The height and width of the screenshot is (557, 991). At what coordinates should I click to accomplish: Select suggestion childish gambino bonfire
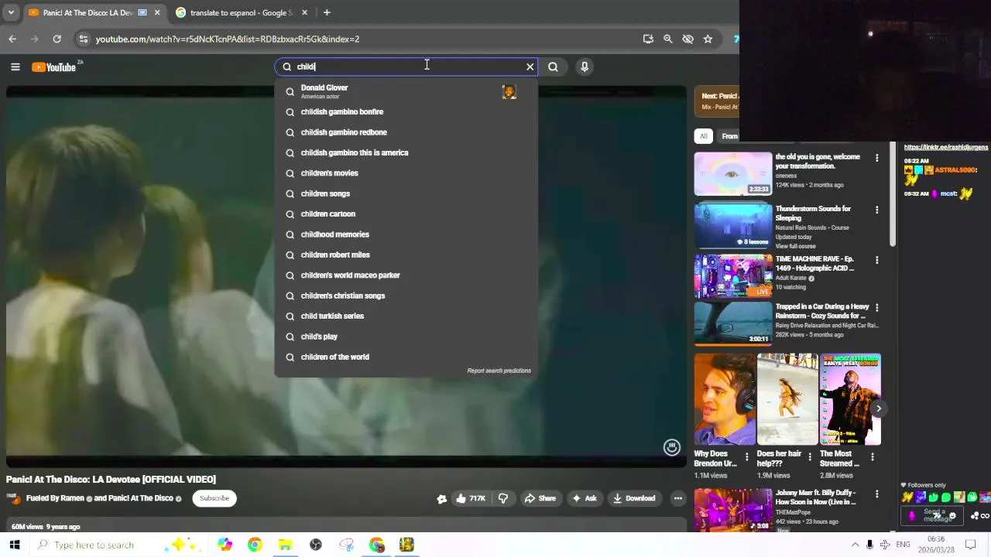click(x=406, y=112)
